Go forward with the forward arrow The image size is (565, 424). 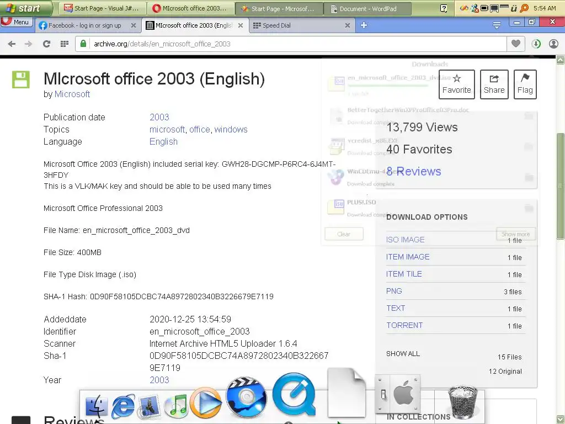tap(29, 44)
